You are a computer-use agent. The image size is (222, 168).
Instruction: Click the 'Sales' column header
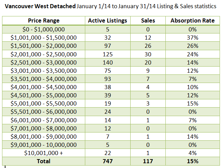148,21
